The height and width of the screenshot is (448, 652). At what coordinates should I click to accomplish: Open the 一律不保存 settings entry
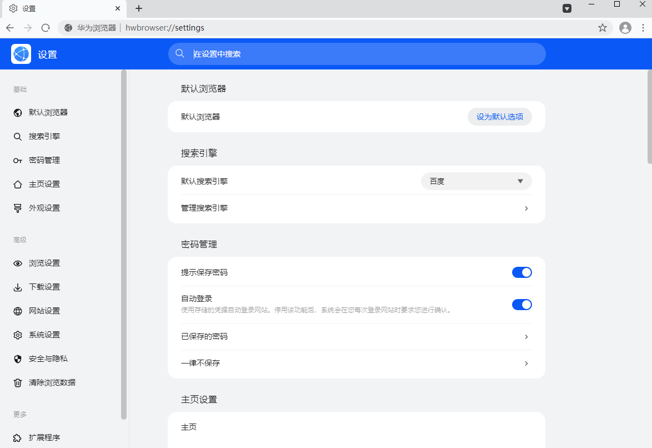click(x=525, y=363)
